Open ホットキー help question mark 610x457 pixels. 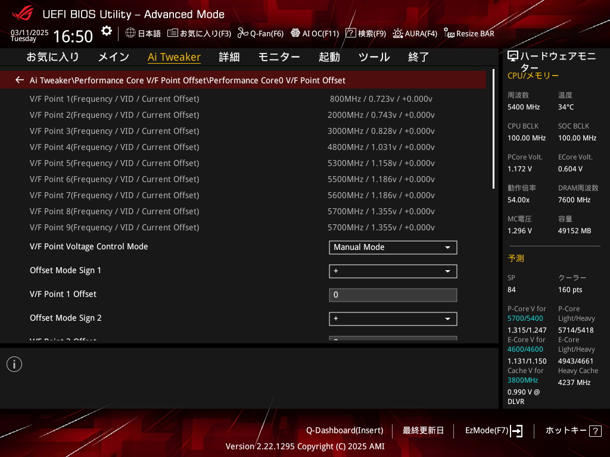(595, 431)
